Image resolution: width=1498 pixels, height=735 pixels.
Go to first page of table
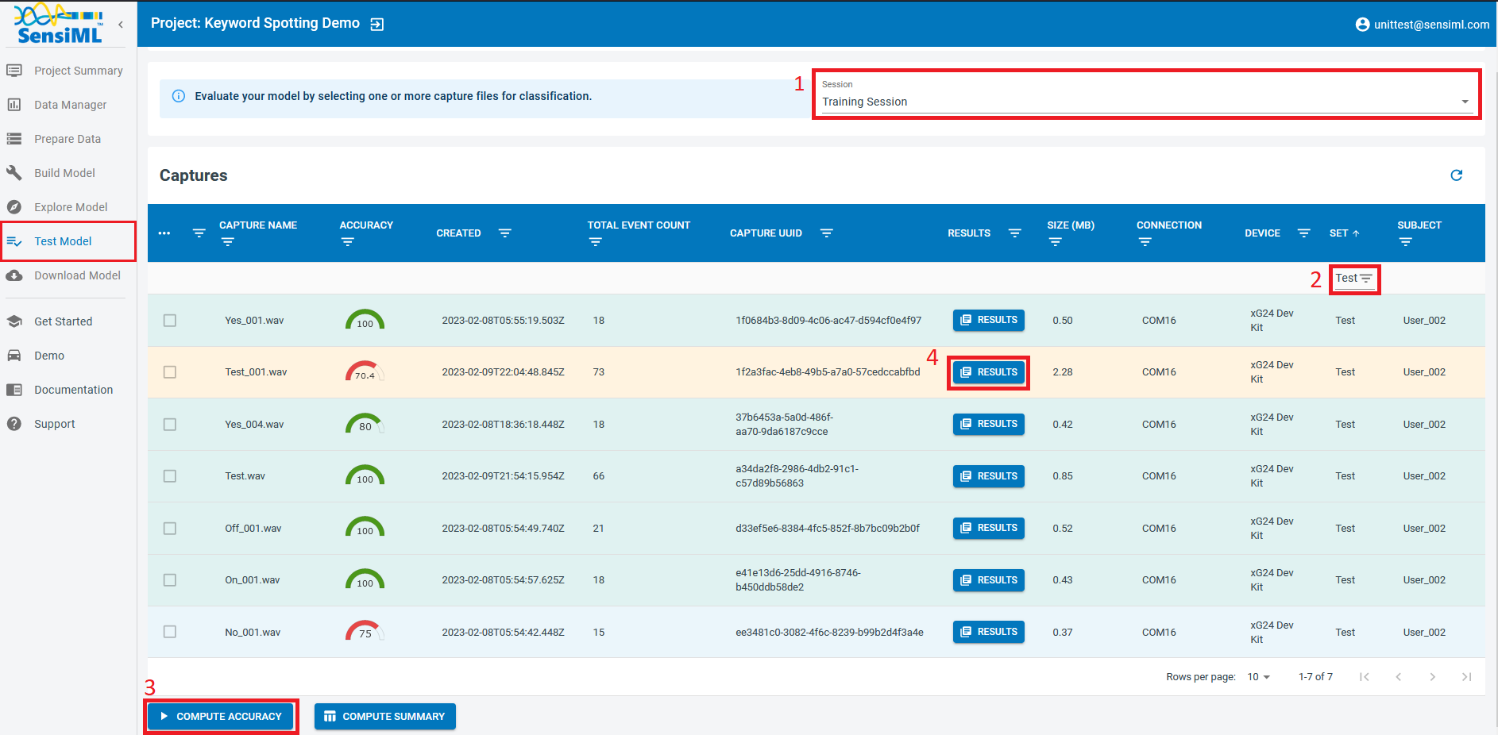pyautogui.click(x=1364, y=677)
